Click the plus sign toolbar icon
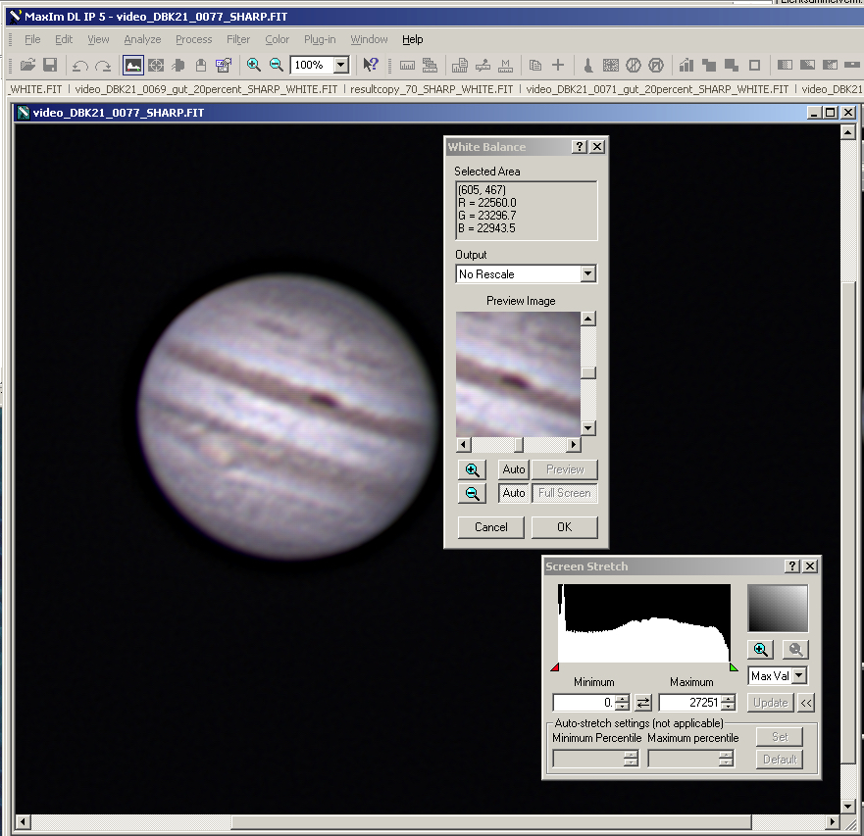This screenshot has width=864, height=836. coord(558,65)
